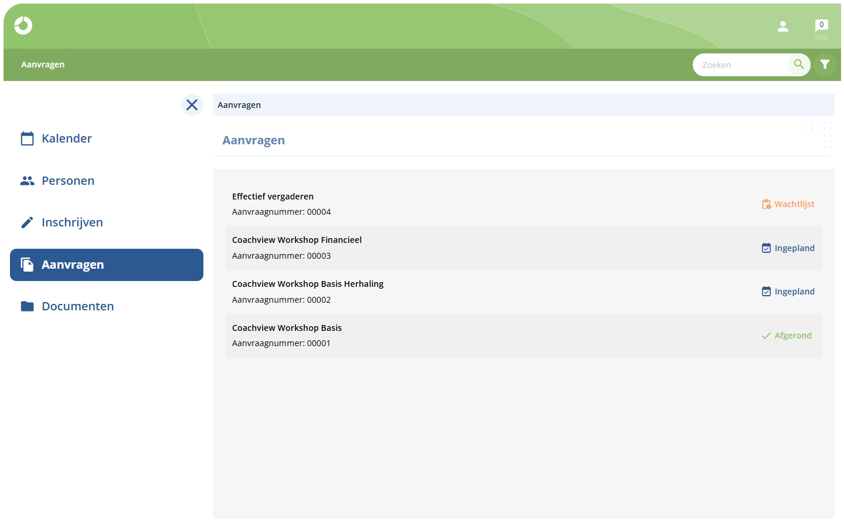Click Aanvraagnummer: 00004 text
The width and height of the screenshot is (844, 528).
coord(281,212)
